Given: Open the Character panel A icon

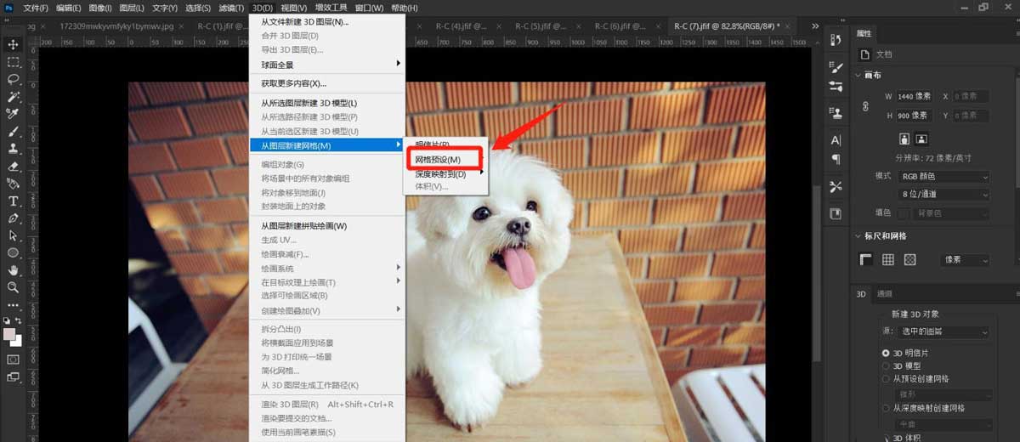Looking at the screenshot, I should pos(836,140).
